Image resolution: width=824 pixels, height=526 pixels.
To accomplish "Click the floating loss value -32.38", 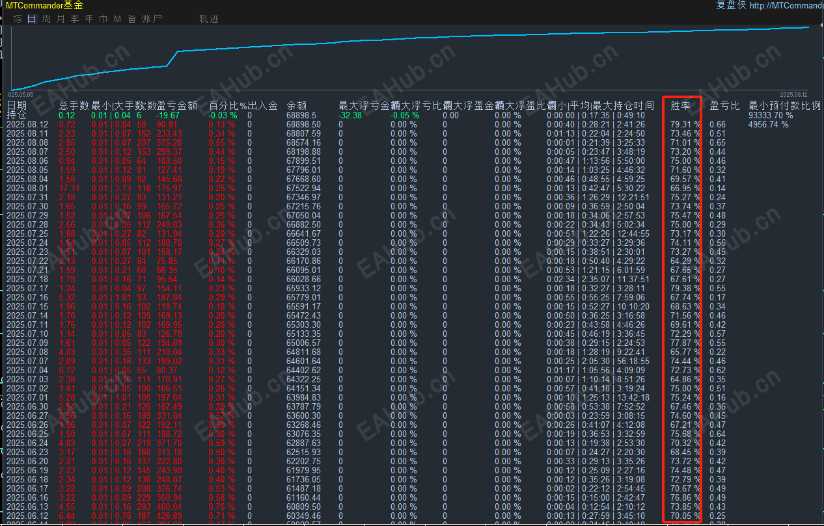I will [350, 115].
